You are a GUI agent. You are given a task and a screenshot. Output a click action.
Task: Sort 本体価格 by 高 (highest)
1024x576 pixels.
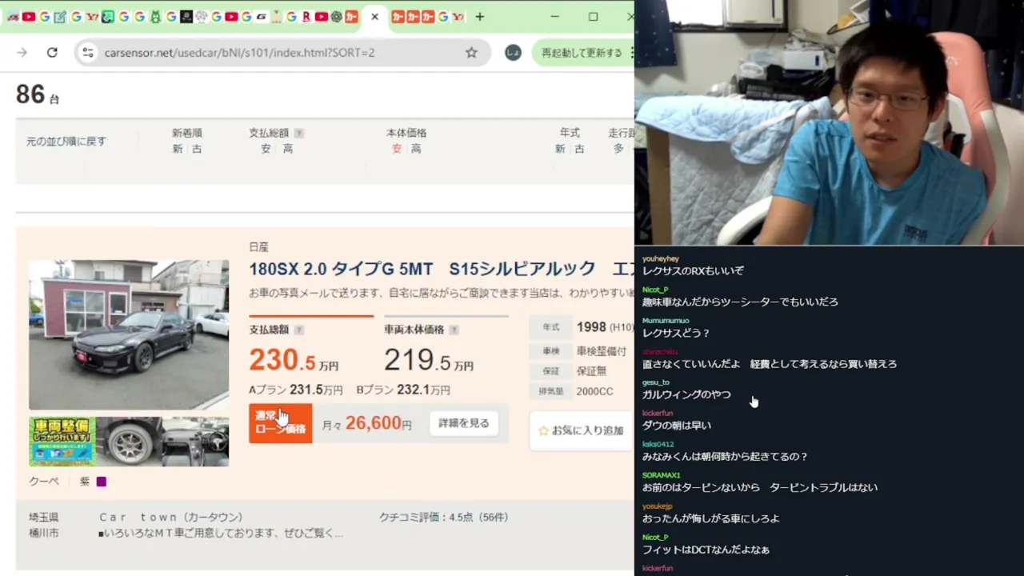(416, 149)
